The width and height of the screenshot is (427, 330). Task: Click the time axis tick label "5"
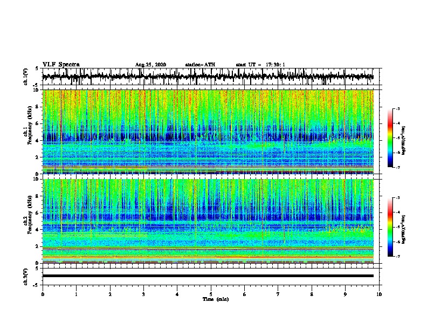click(x=211, y=294)
